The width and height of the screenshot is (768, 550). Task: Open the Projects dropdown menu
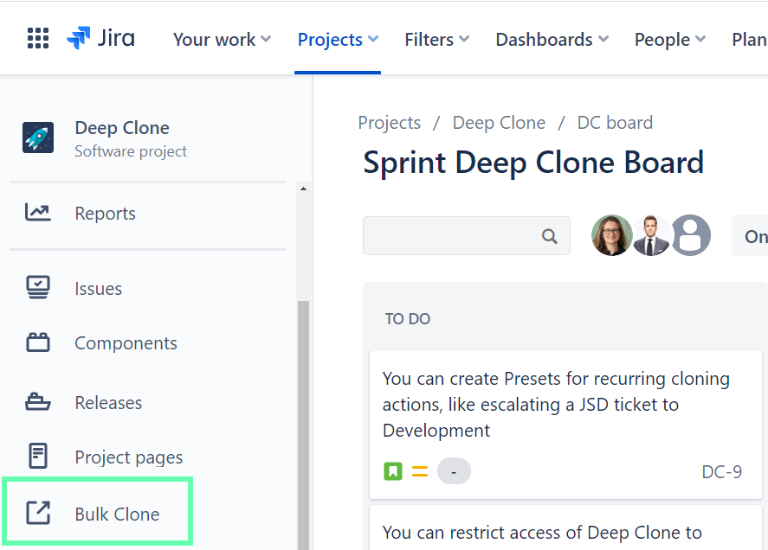pos(337,40)
